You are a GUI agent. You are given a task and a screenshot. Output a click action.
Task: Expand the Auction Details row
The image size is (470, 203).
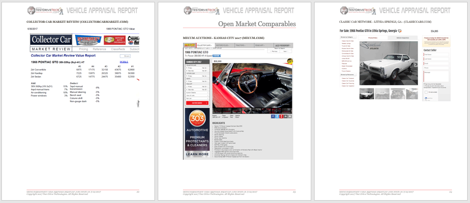coord(197,92)
